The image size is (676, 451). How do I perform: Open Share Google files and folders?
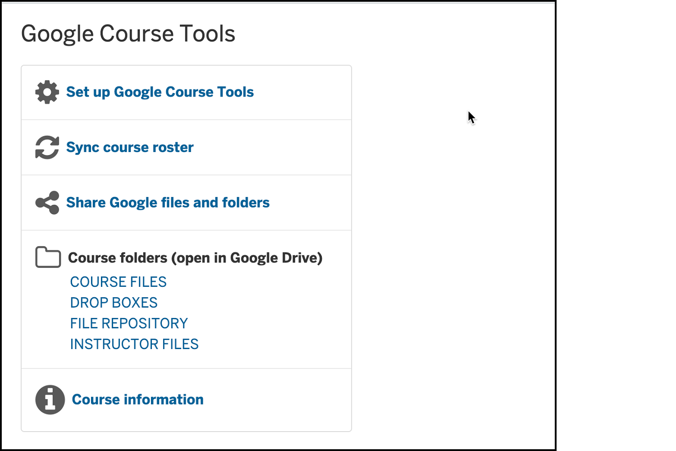(168, 202)
